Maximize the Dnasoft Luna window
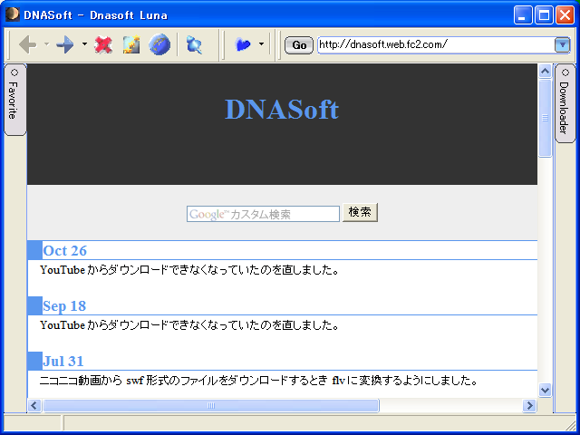 pyautogui.click(x=544, y=15)
